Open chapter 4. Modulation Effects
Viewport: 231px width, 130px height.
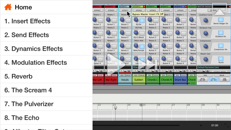(46, 63)
